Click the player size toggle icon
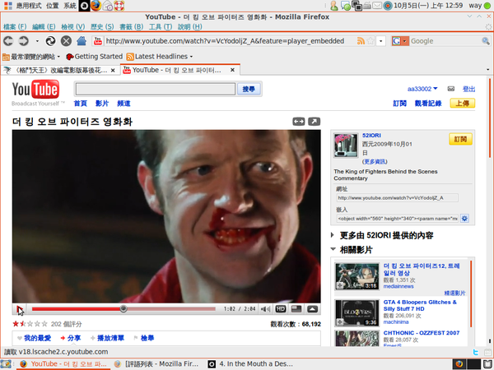This screenshot has width=494, height=370. pos(296,309)
